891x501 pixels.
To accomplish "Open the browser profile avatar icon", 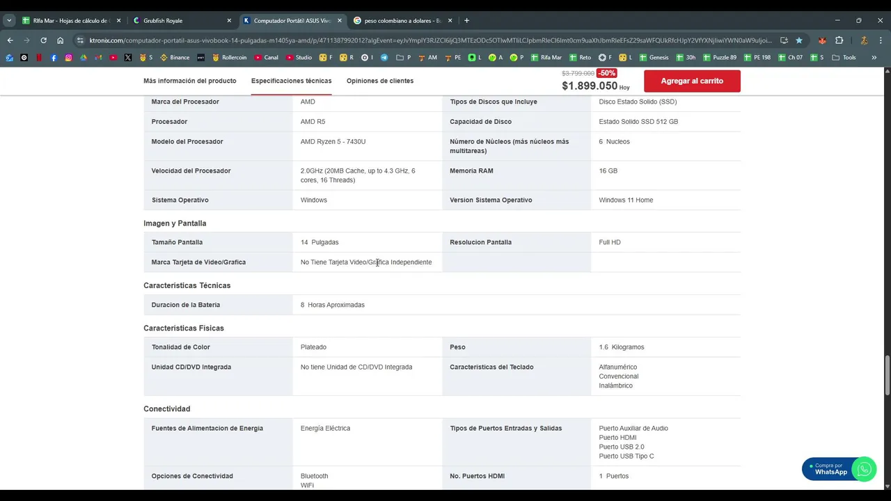I will coord(864,40).
